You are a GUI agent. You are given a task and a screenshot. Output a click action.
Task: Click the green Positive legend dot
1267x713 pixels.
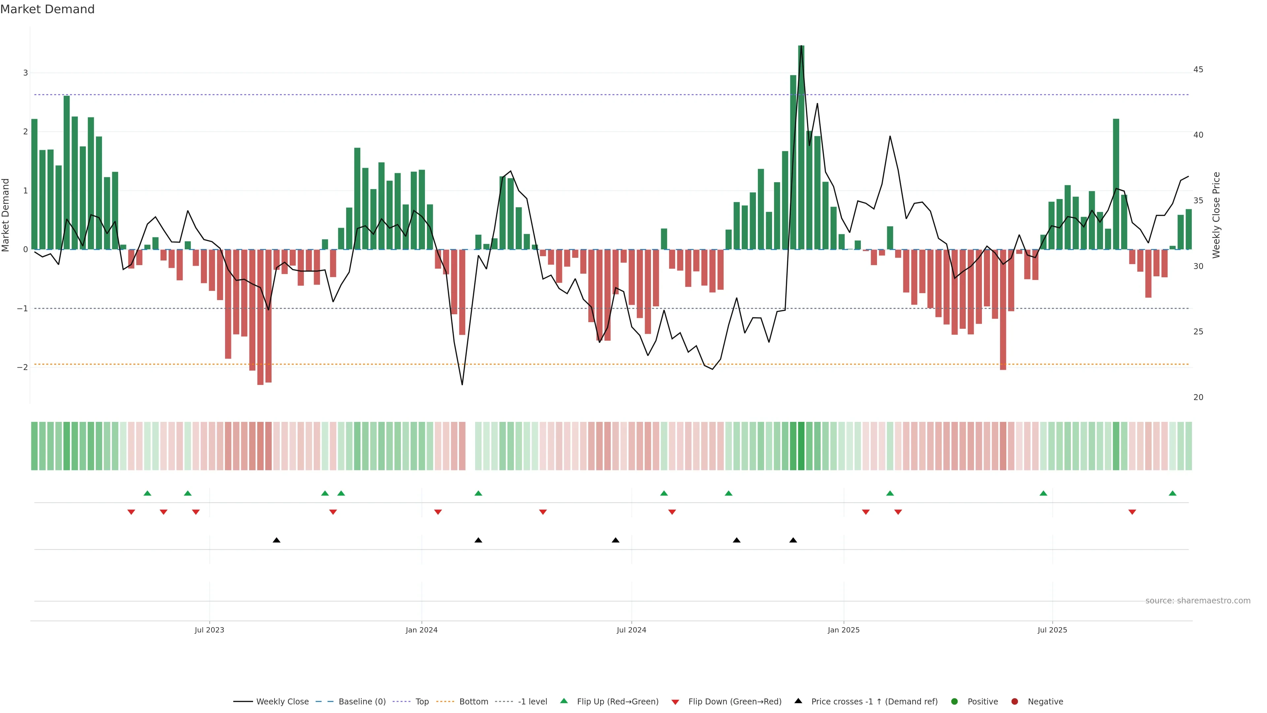pyautogui.click(x=955, y=702)
